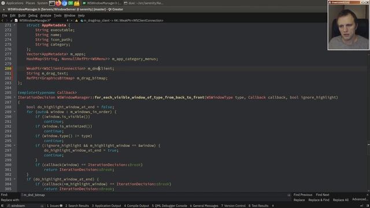Open the Analyze menu

pos(46,16)
